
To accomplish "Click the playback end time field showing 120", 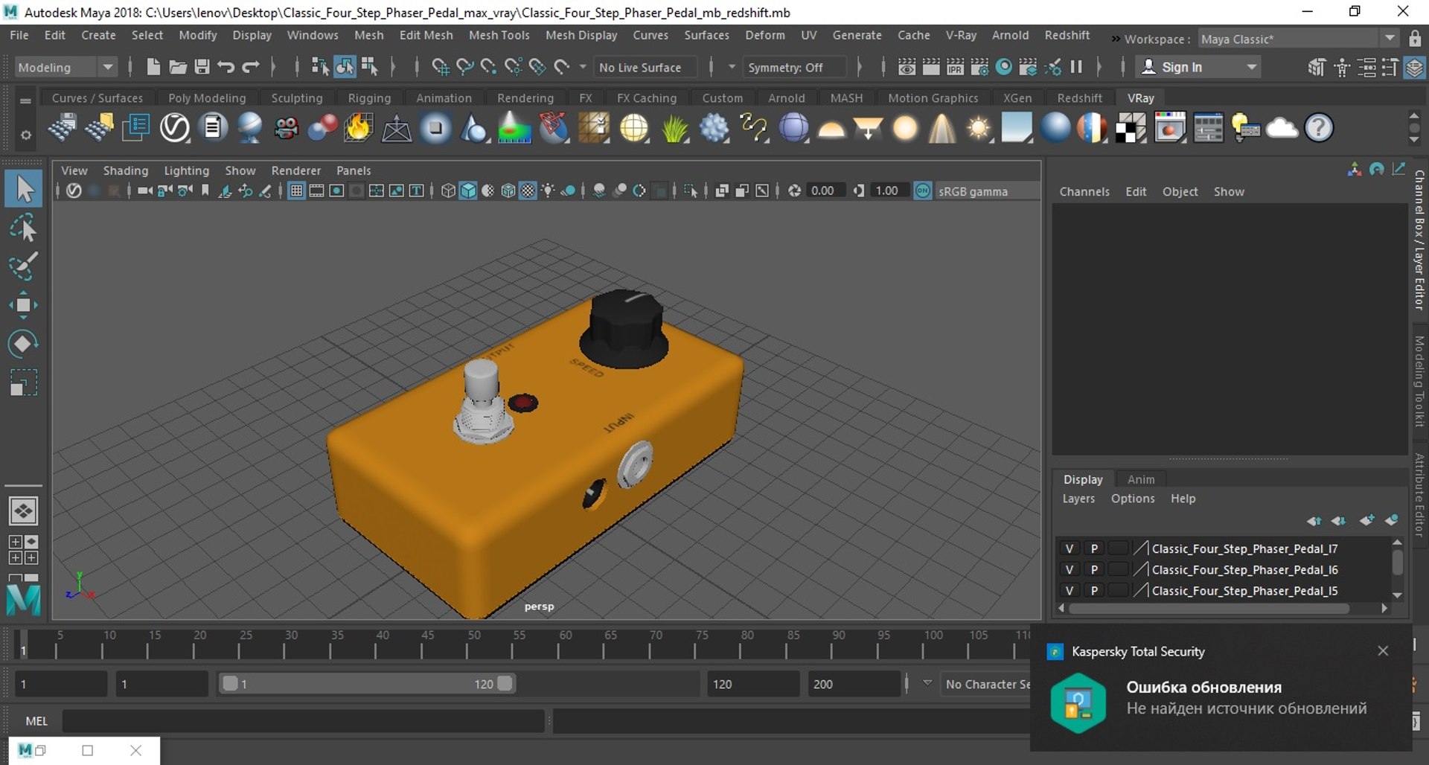I will [752, 684].
